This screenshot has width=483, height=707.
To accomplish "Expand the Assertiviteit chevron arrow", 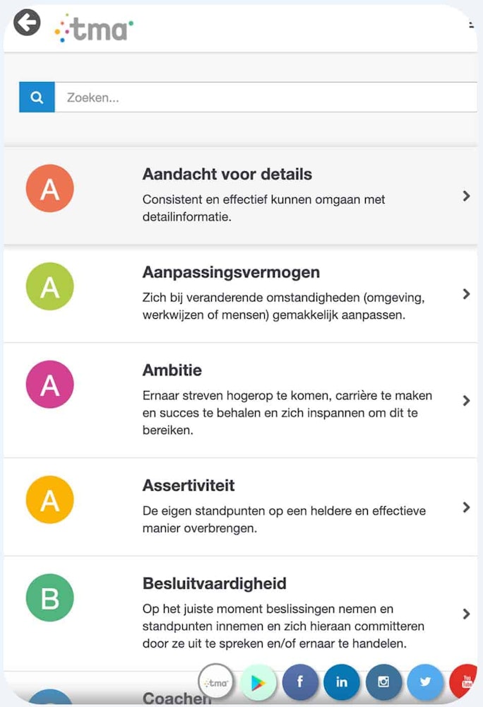I will (x=466, y=507).
